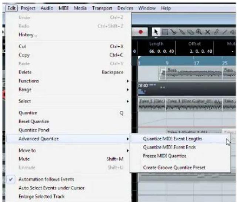Select the Take 1 (Elec Guitar_01) clip

coord(194,105)
